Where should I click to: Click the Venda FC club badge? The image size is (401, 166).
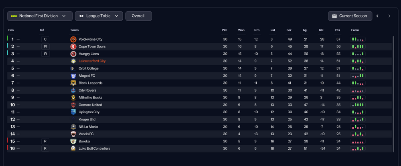[73, 134]
